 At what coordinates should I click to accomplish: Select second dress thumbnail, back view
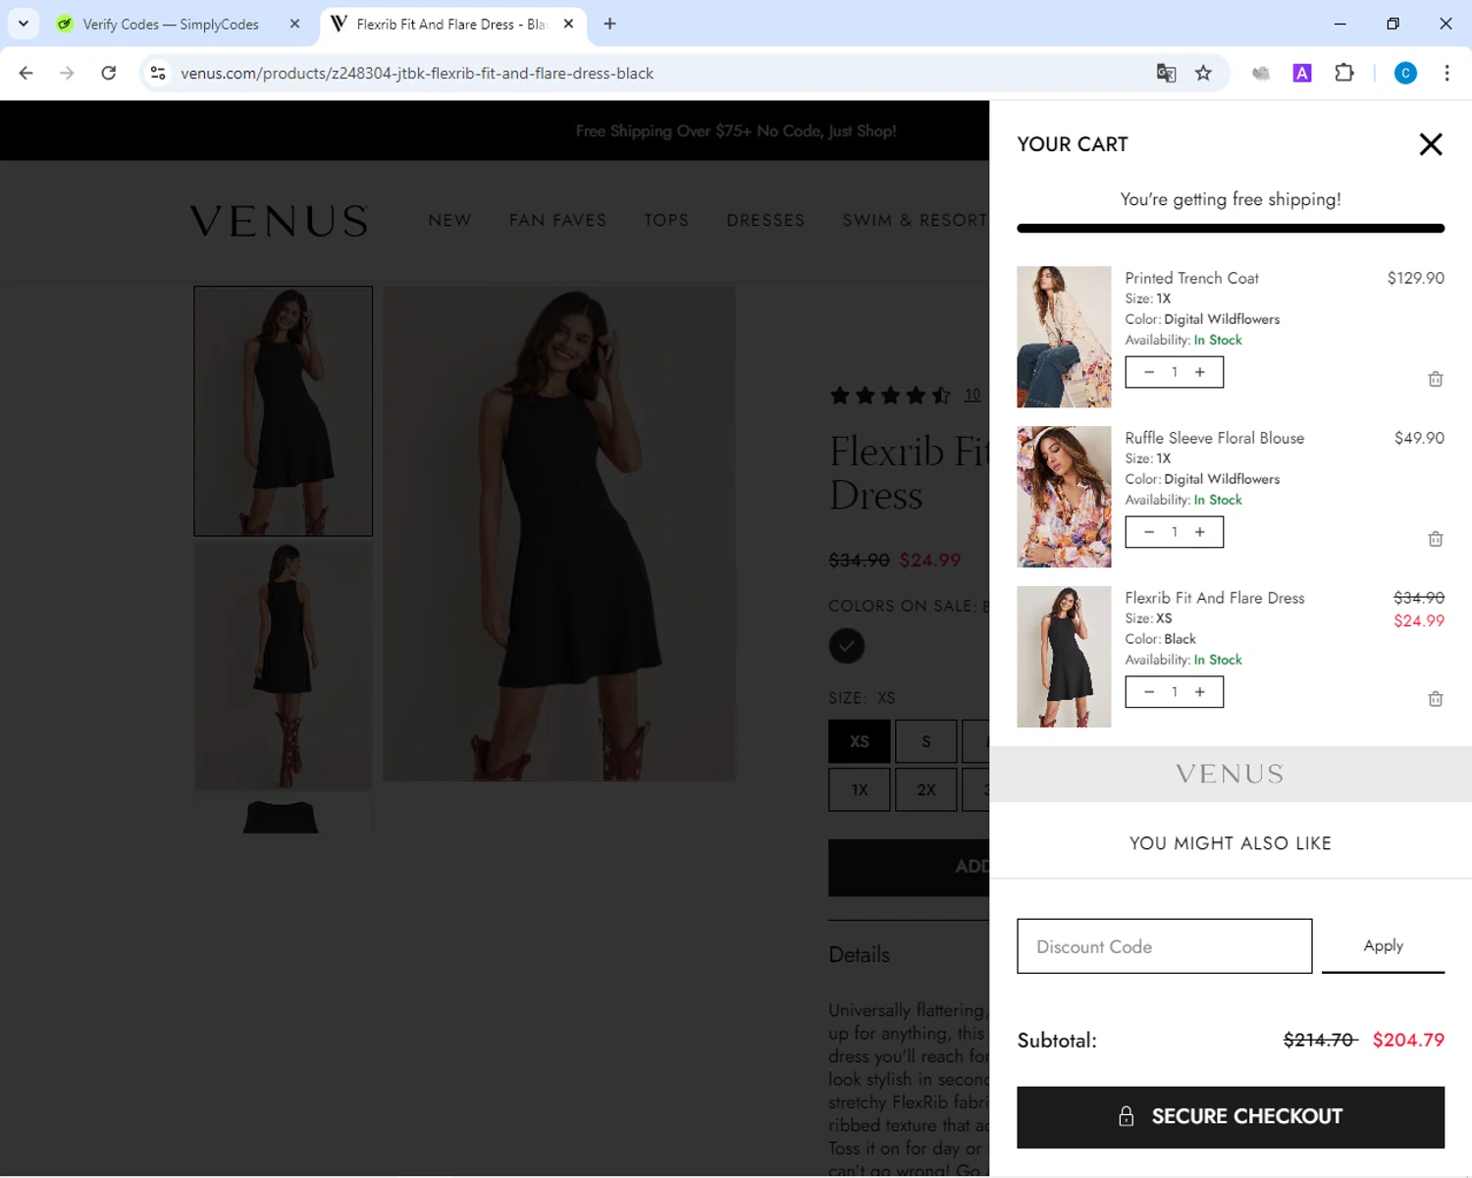pyautogui.click(x=284, y=665)
